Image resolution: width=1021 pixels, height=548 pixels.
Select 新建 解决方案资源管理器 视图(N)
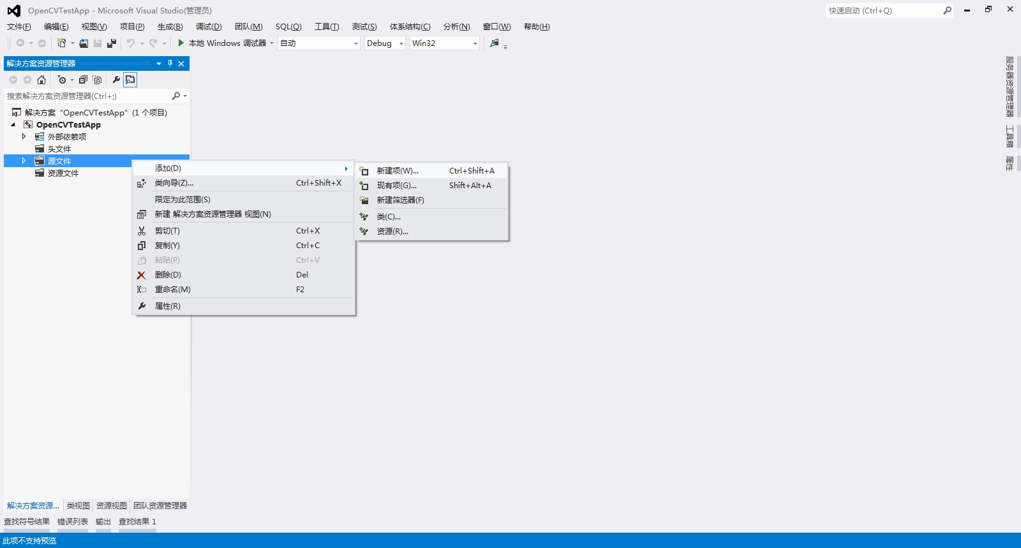coord(243,214)
